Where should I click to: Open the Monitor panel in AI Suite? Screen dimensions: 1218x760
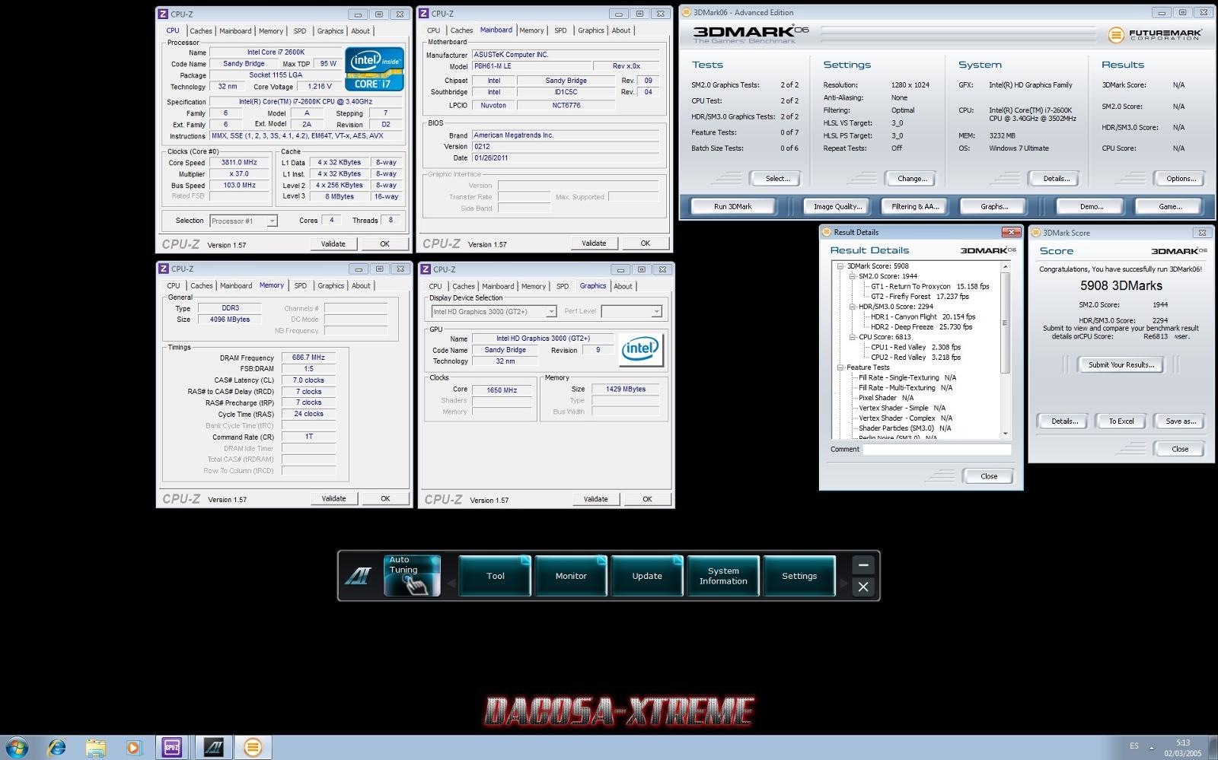pyautogui.click(x=571, y=576)
